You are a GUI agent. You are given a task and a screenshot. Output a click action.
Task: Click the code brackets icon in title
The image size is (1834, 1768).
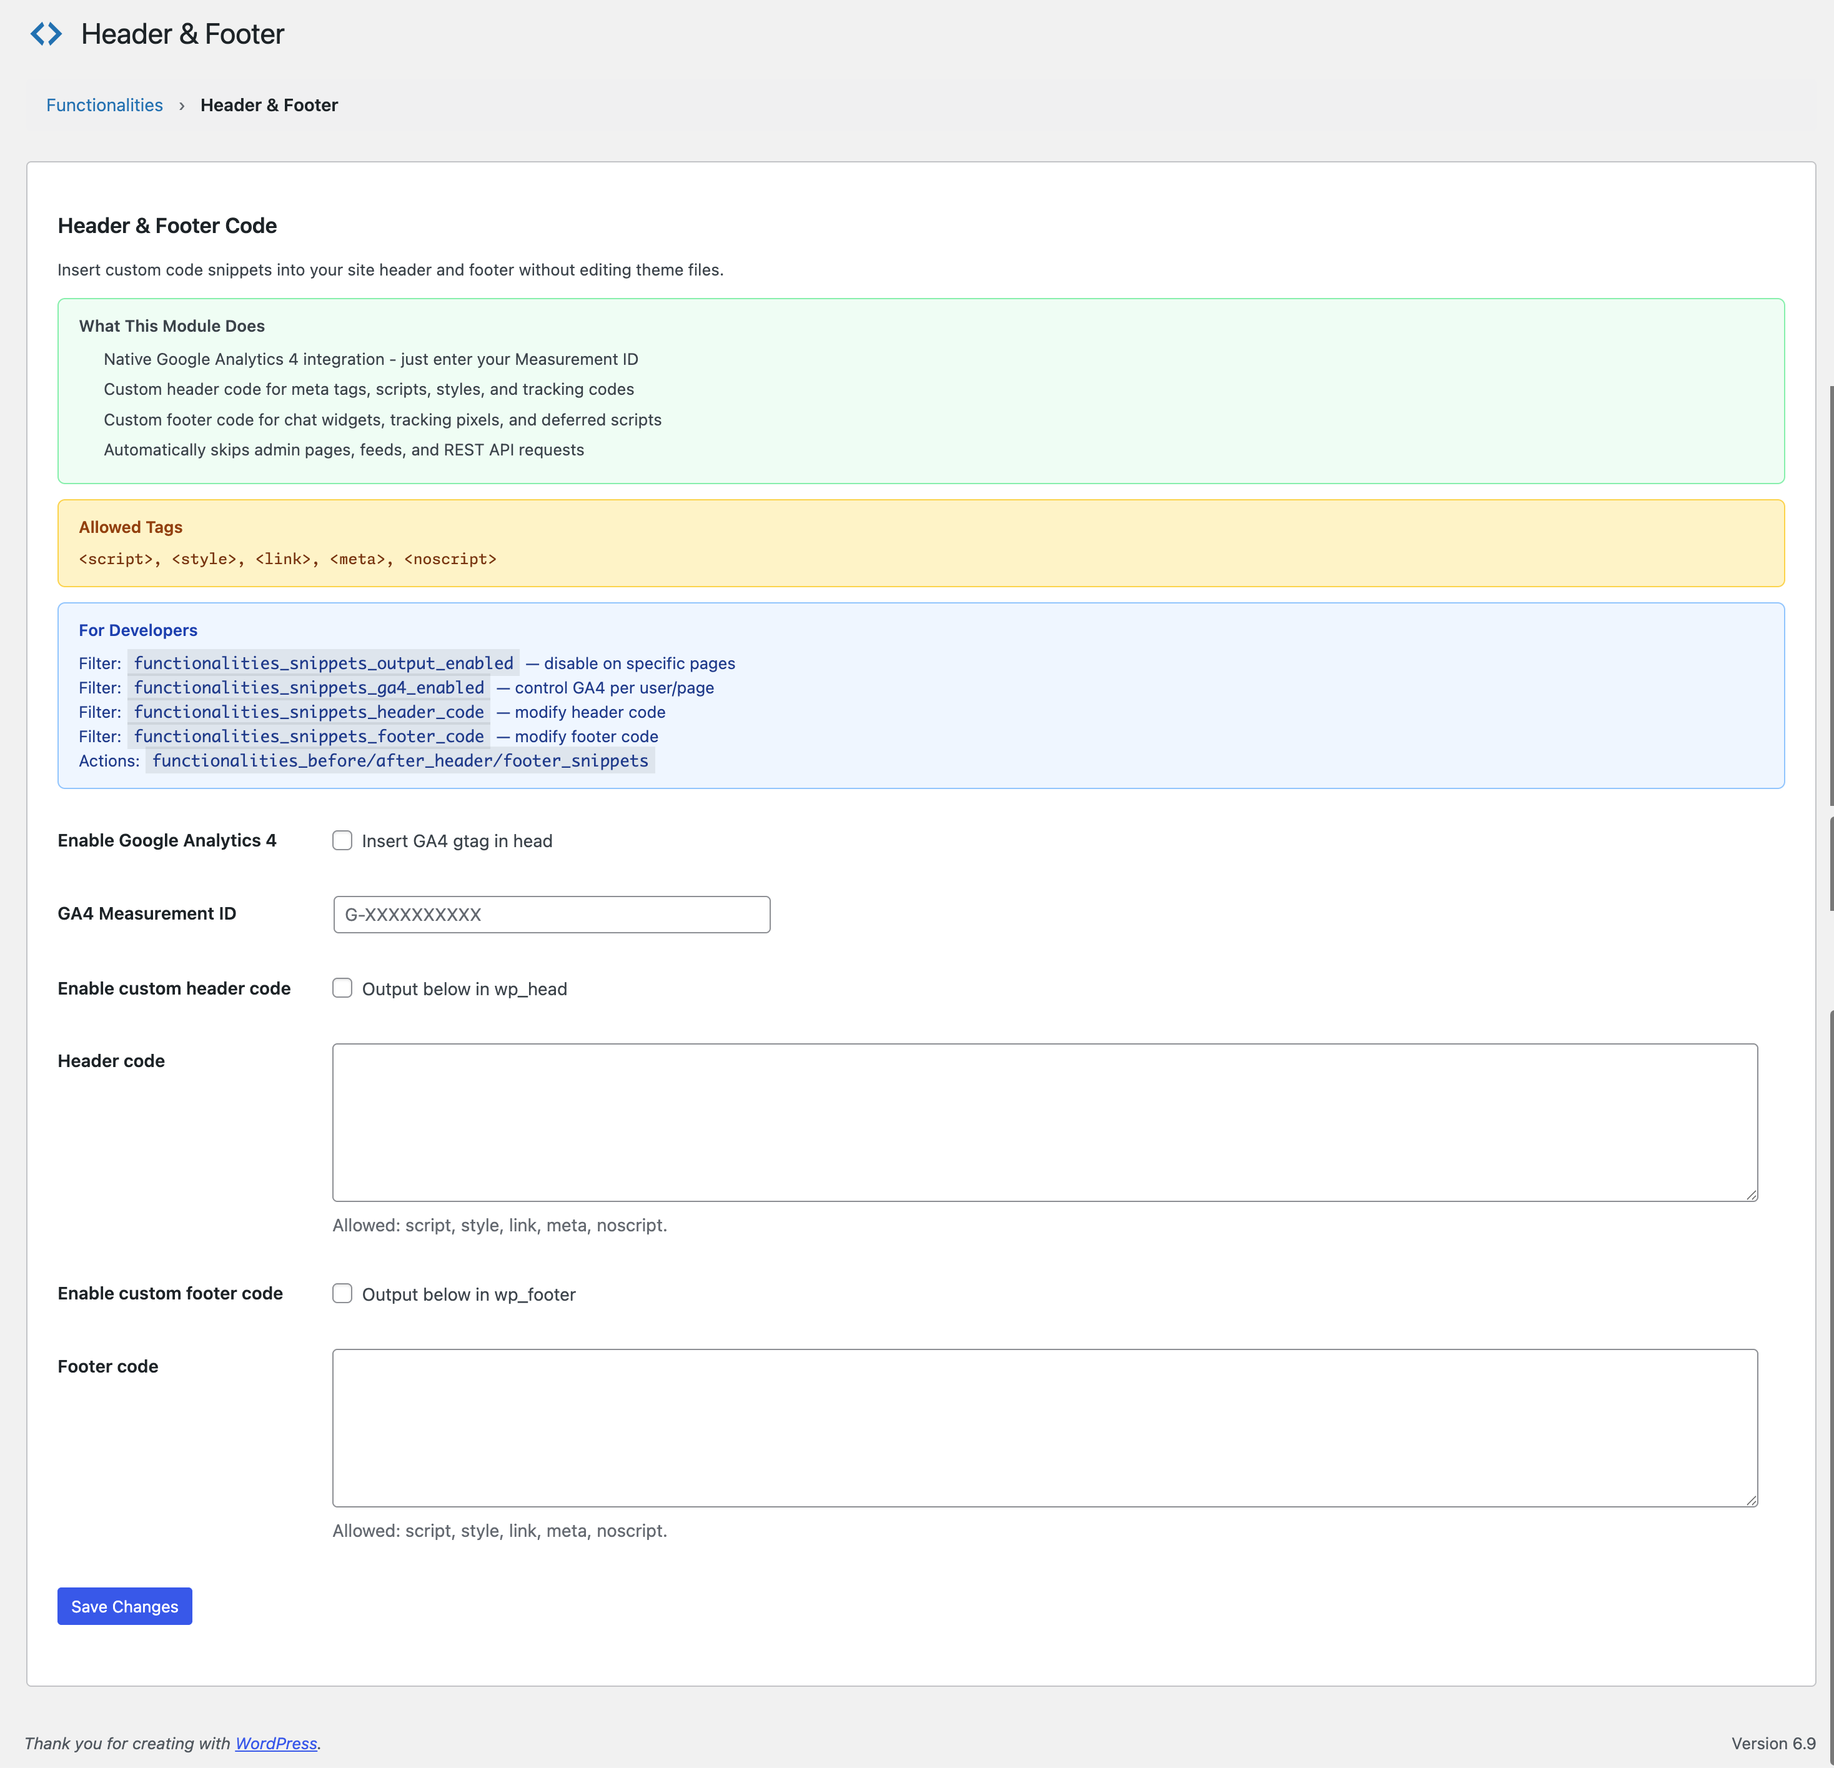point(46,34)
